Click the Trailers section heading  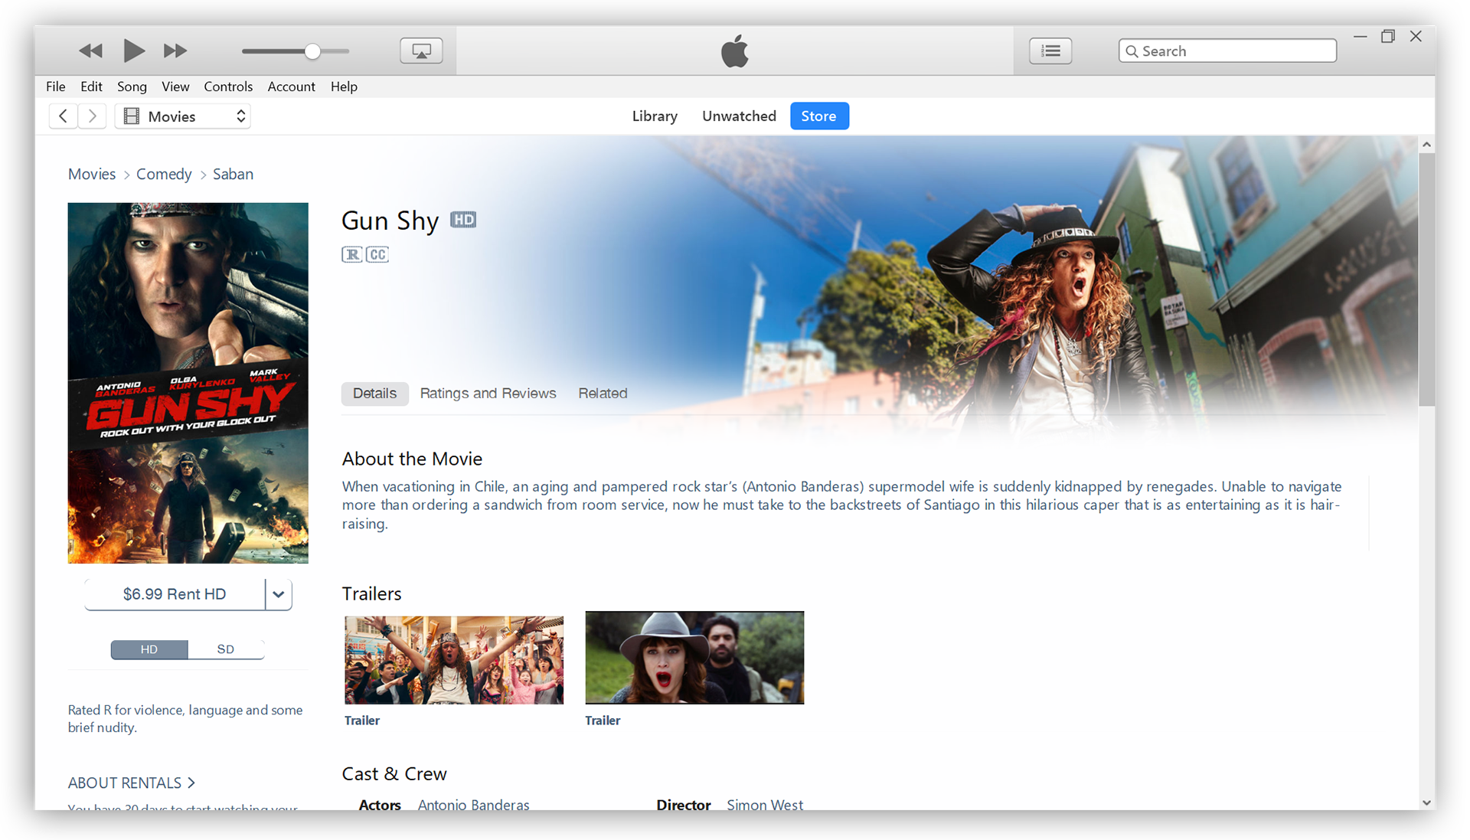(x=371, y=593)
